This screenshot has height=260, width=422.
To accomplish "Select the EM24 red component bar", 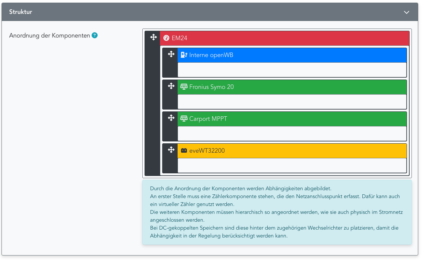I will [285, 38].
